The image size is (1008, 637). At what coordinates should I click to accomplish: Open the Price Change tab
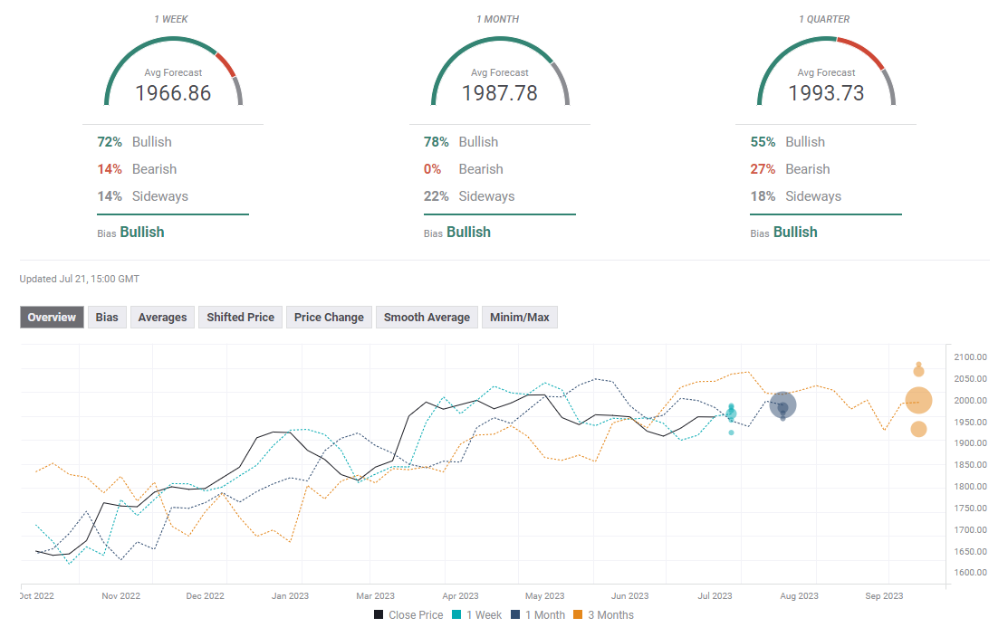click(329, 318)
